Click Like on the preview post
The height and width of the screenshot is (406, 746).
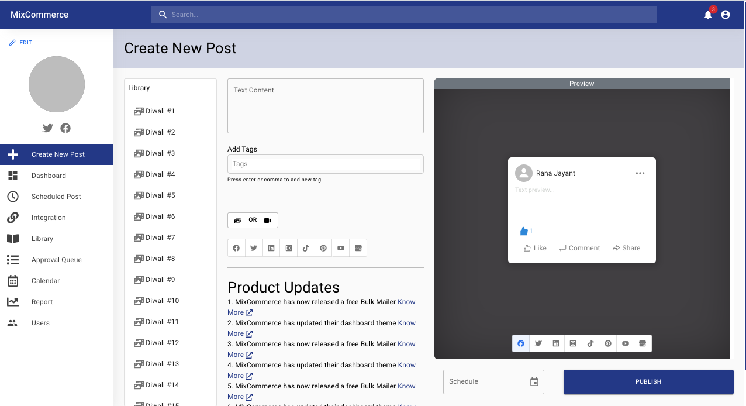click(x=535, y=248)
